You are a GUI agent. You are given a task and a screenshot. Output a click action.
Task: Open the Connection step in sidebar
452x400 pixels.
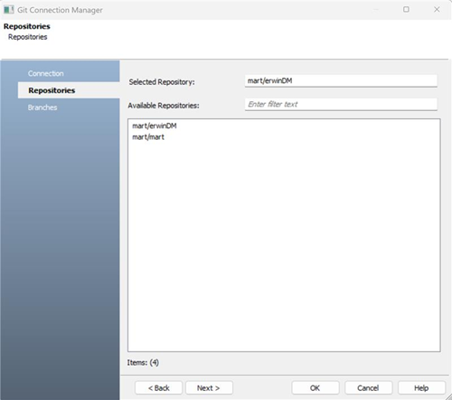(46, 73)
